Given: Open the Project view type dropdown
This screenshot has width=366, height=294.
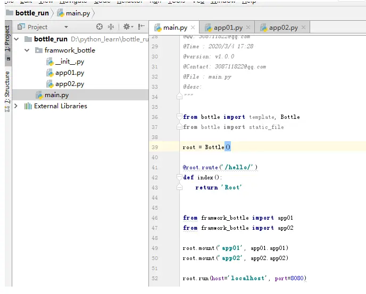Looking at the screenshot, I should click(x=66, y=27).
